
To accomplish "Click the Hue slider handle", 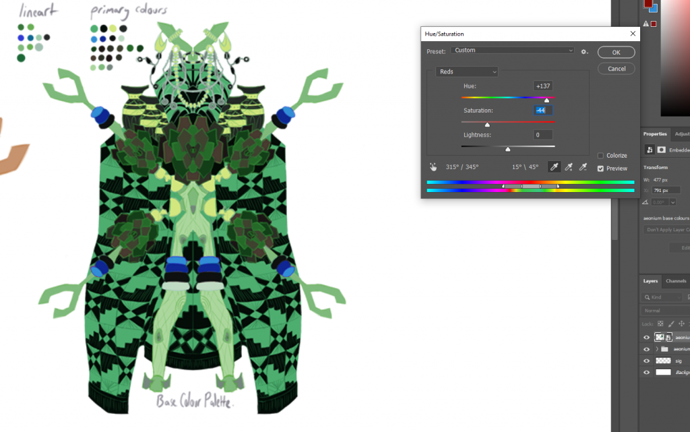I will (546, 100).
